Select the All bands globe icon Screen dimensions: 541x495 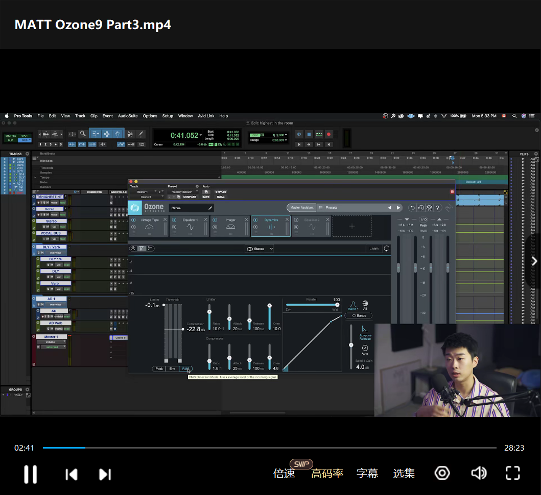(x=365, y=305)
